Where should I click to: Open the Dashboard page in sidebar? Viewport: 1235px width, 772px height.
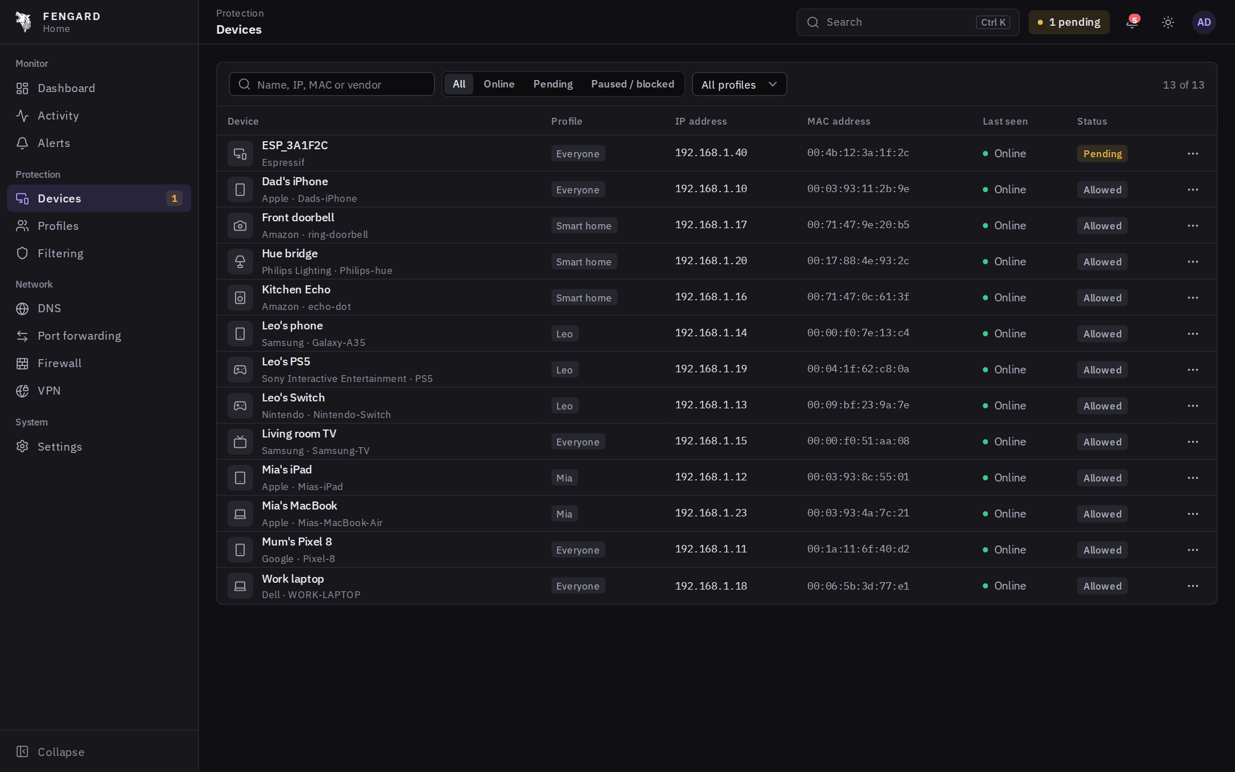click(x=99, y=88)
